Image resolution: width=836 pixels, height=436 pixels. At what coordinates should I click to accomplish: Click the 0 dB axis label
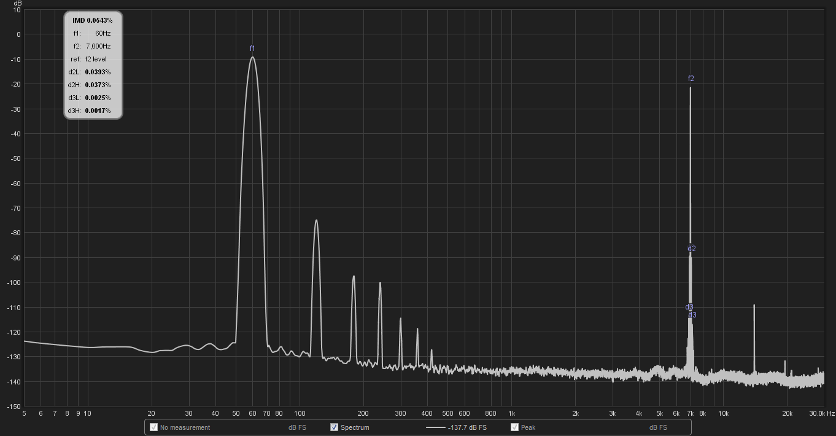[19, 34]
